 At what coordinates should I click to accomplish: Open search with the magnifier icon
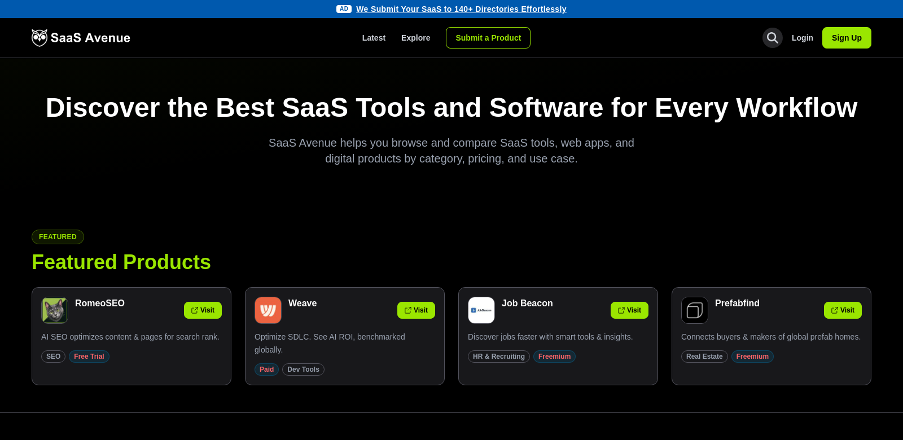pos(773,38)
